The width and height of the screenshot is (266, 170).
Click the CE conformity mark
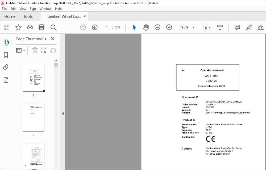[x=210, y=139]
